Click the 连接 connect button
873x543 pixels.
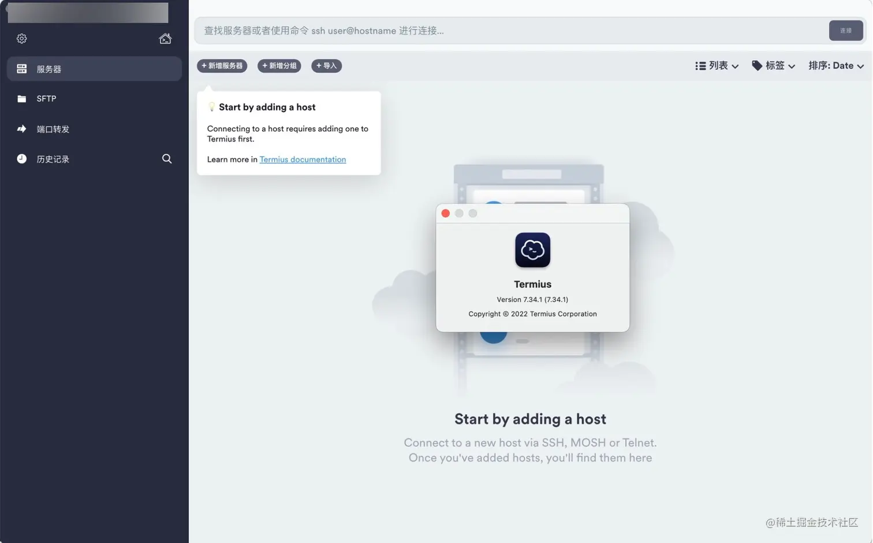pos(846,31)
